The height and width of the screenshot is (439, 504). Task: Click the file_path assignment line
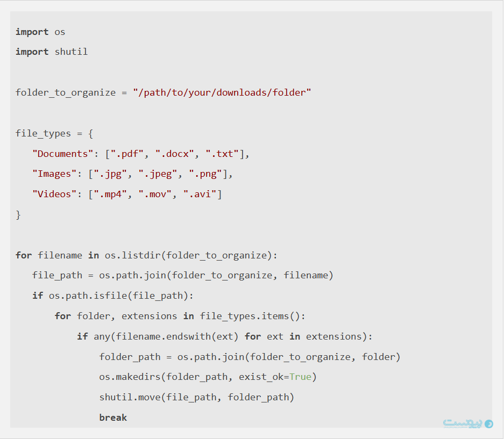tap(183, 276)
